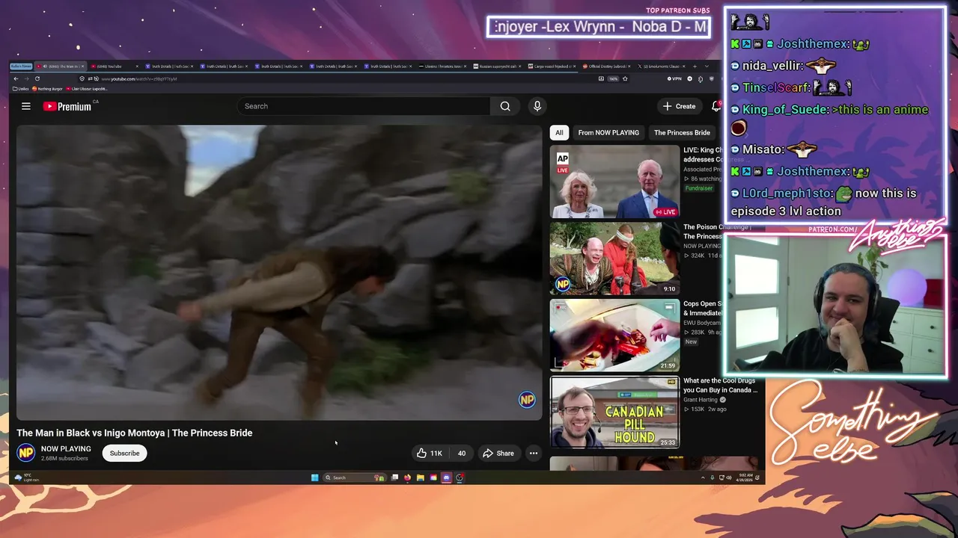Open the Canadian Pill Hound video thumbnail

point(614,412)
